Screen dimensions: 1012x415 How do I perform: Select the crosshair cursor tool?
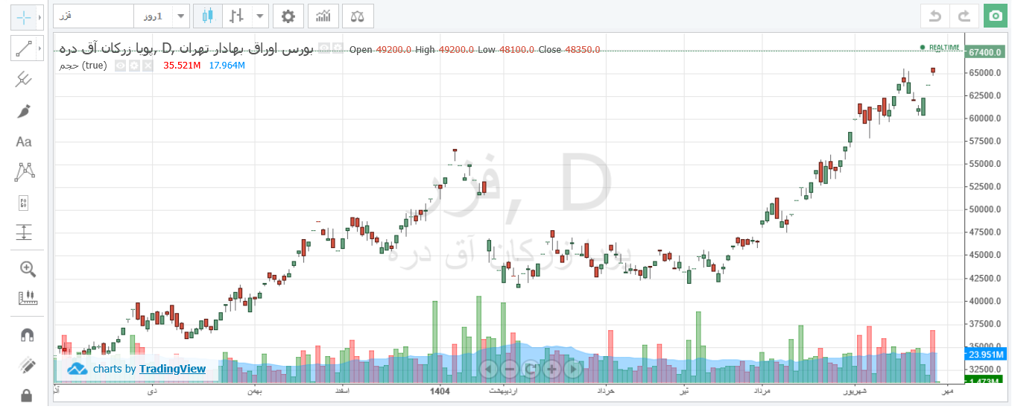(x=23, y=16)
